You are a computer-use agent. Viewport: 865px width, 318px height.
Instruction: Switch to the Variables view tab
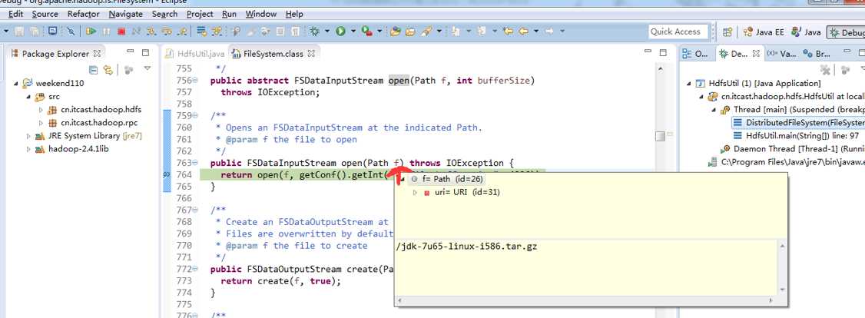click(781, 54)
